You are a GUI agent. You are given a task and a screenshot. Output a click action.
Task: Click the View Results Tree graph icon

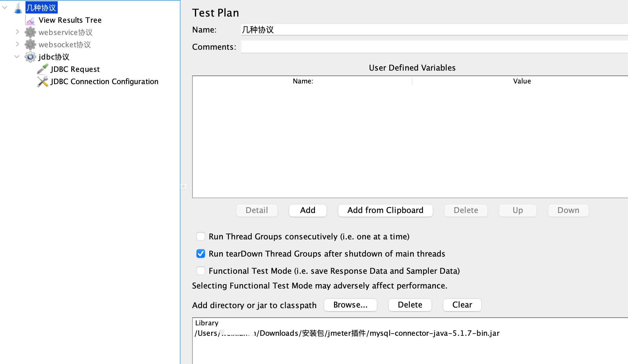click(30, 20)
